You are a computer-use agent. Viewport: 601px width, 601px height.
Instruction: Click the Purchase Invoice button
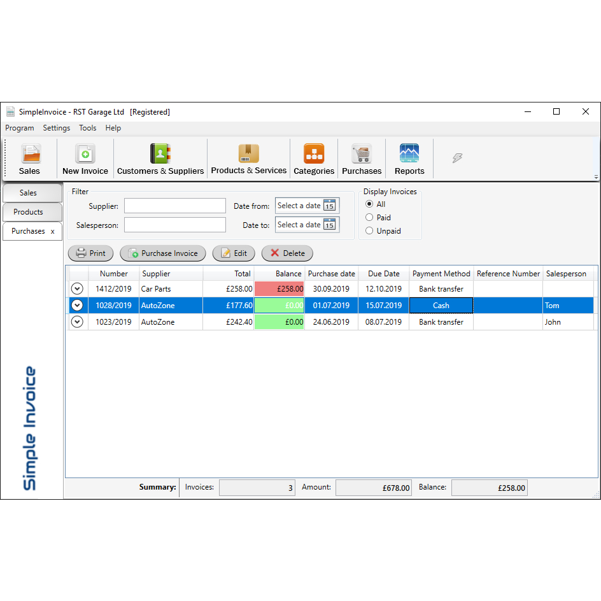163,253
